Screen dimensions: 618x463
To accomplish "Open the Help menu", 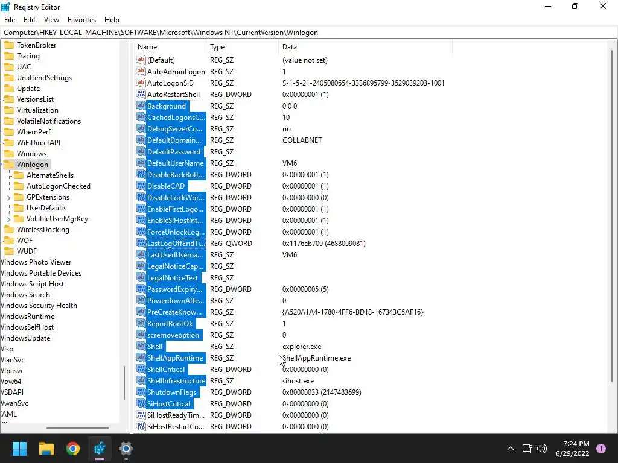I will coord(112,20).
